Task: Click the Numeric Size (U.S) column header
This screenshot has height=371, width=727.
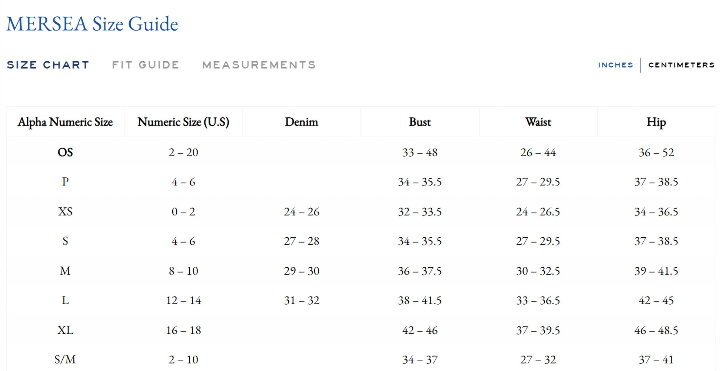Action: (183, 122)
